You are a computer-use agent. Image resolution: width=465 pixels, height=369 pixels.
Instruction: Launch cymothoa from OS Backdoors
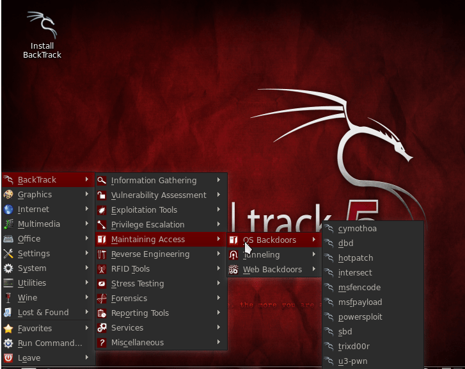tap(373, 229)
